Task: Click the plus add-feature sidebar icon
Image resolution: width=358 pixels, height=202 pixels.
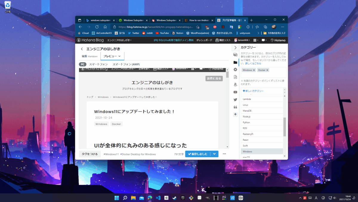Action: pos(235,114)
